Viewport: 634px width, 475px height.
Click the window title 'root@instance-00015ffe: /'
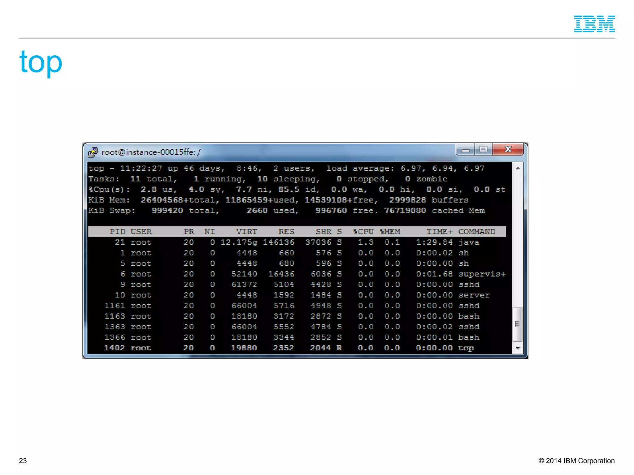(x=151, y=152)
